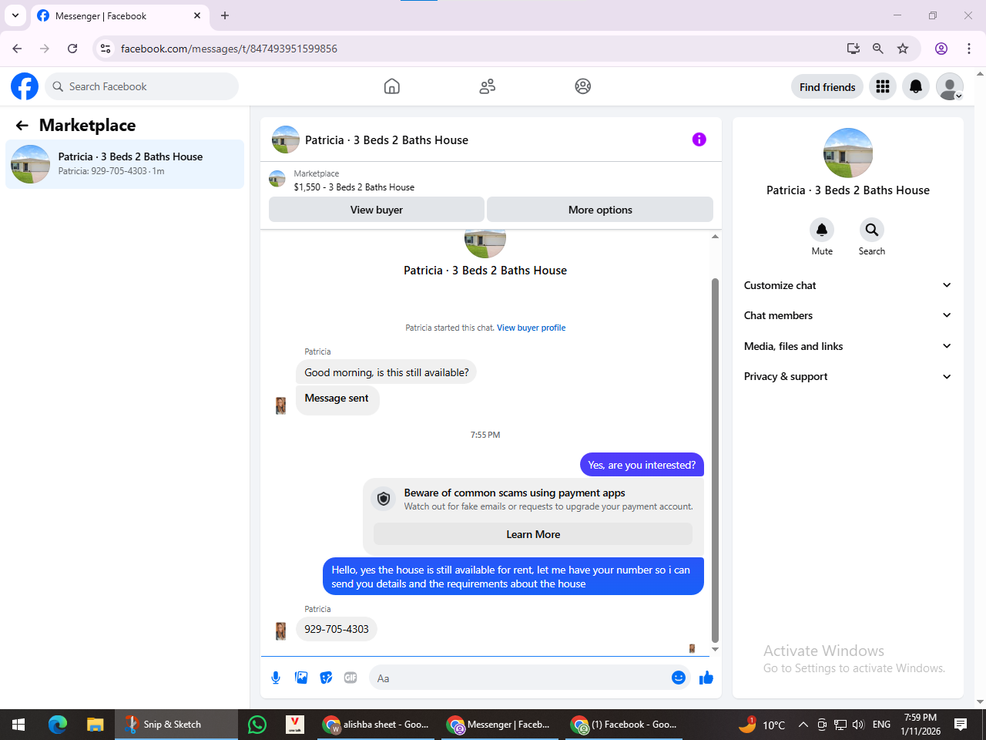
Task: Click the listing photo in right panel
Action: point(848,153)
